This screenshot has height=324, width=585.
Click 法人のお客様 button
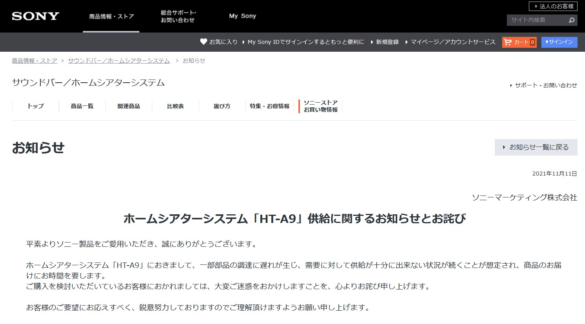pyautogui.click(x=553, y=6)
